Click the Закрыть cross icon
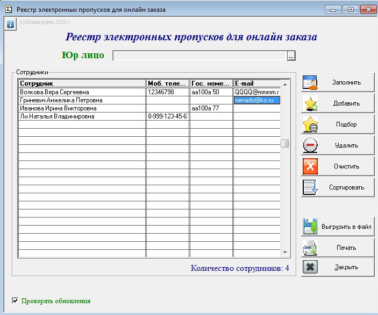 point(310,267)
